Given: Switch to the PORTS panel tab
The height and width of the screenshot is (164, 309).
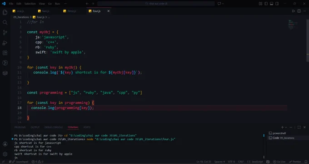Looking at the screenshot, I should pyautogui.click(x=87, y=127).
